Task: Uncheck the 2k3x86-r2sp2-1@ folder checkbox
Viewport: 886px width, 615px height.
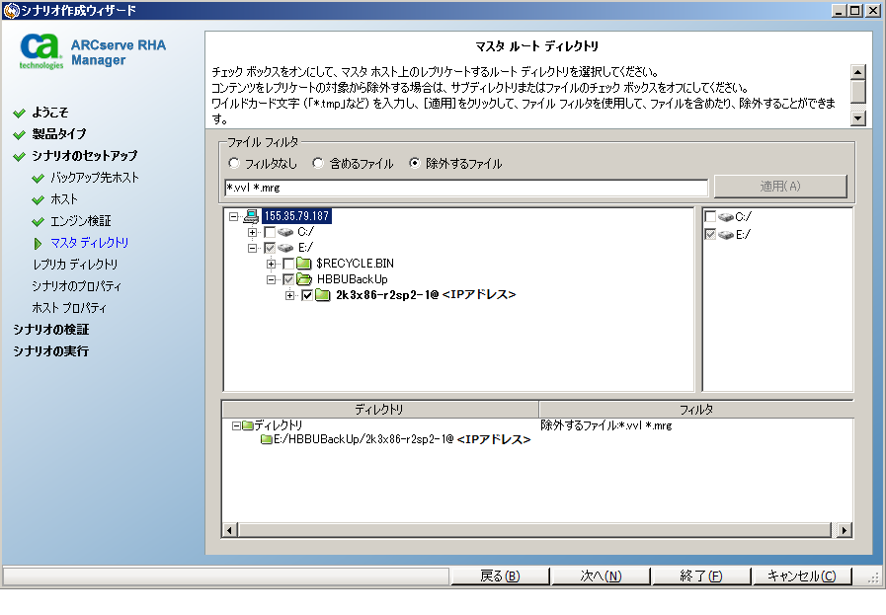Action: [307, 295]
